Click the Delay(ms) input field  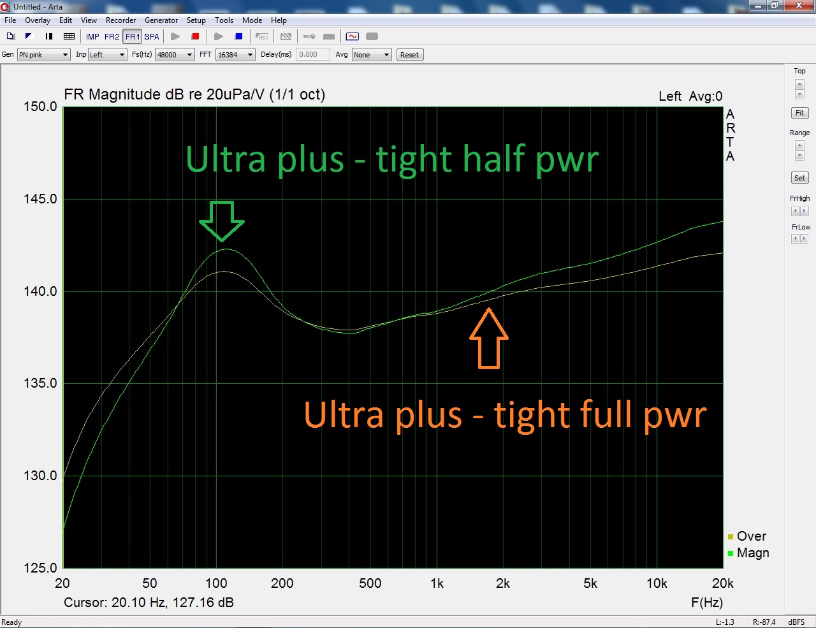313,55
